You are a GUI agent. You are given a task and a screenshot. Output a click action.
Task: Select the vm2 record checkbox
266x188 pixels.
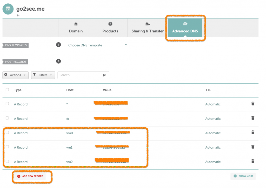pos(7,161)
